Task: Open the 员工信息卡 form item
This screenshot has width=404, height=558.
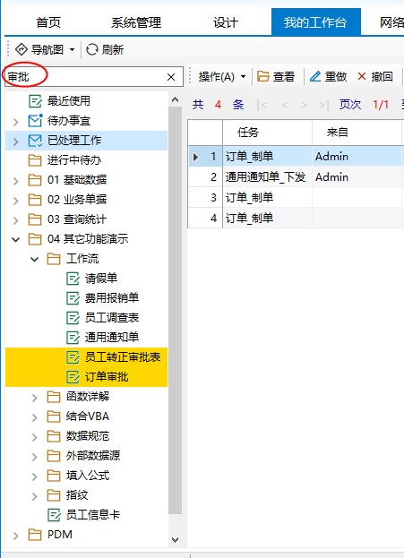Action: pos(84,515)
